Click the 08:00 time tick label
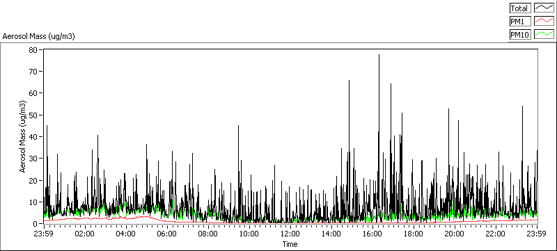Screen dimensions: 557x251 click(208, 234)
